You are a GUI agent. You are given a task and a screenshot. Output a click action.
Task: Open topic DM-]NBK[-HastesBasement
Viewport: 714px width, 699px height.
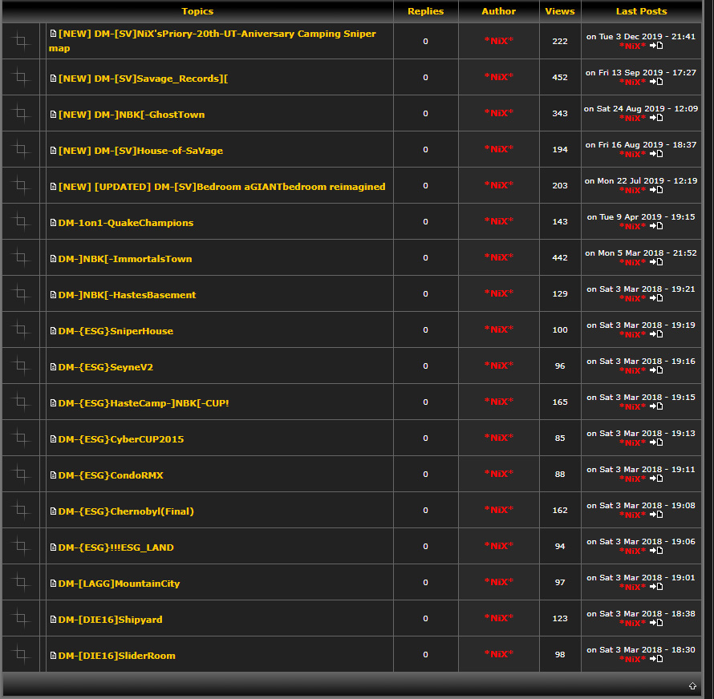[127, 295]
